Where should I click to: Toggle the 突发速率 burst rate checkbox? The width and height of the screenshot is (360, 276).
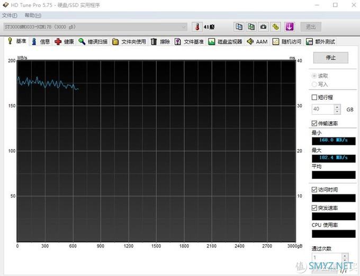click(314, 208)
